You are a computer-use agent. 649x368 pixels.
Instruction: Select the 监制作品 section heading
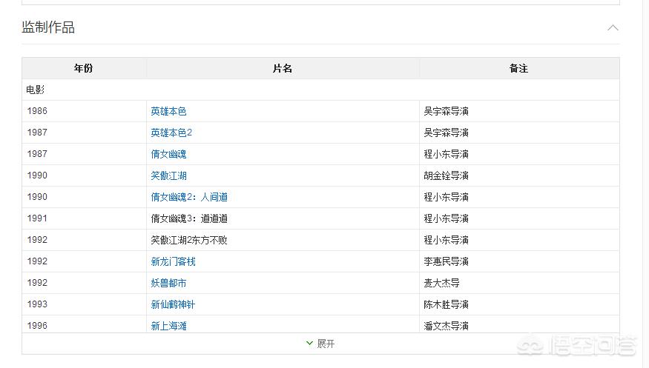(48, 27)
